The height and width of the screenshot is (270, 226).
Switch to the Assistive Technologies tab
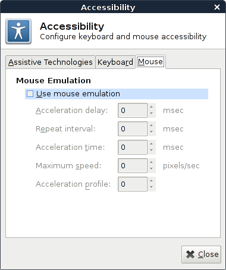pos(51,62)
